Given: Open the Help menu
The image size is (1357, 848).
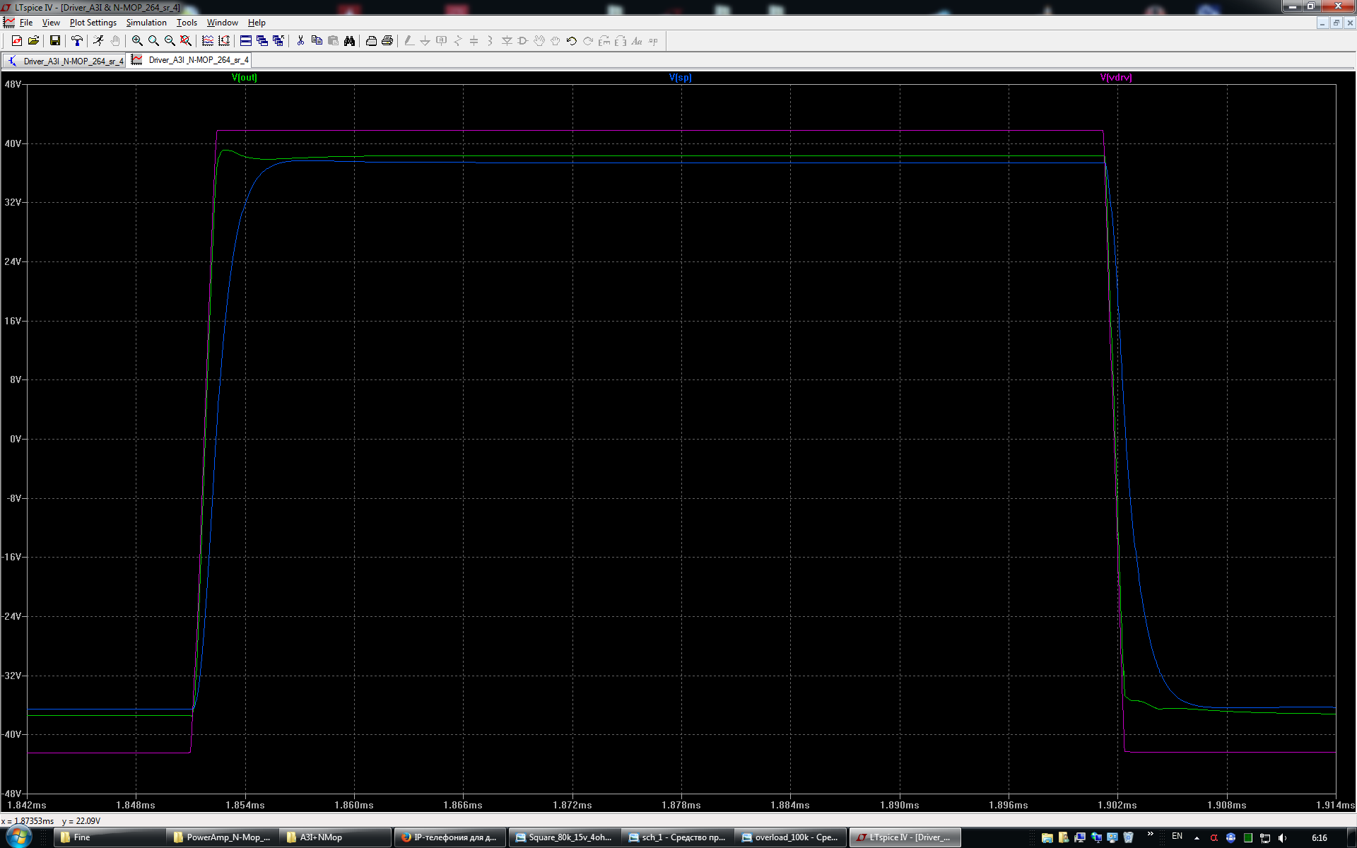Looking at the screenshot, I should click(257, 23).
